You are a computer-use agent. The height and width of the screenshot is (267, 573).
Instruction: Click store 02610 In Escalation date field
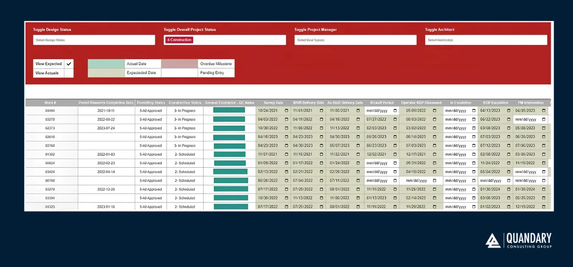pos(460,137)
